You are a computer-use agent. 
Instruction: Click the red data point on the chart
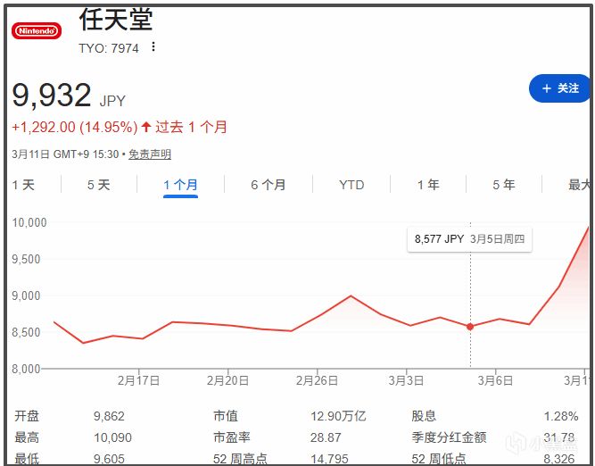470,327
